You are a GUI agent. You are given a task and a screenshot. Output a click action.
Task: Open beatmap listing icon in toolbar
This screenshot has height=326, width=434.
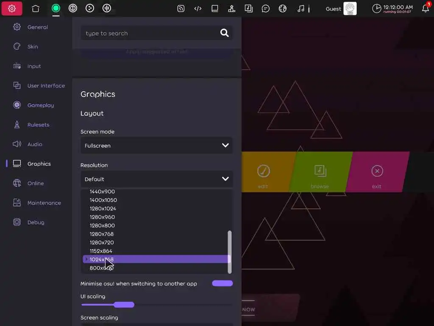(x=248, y=8)
